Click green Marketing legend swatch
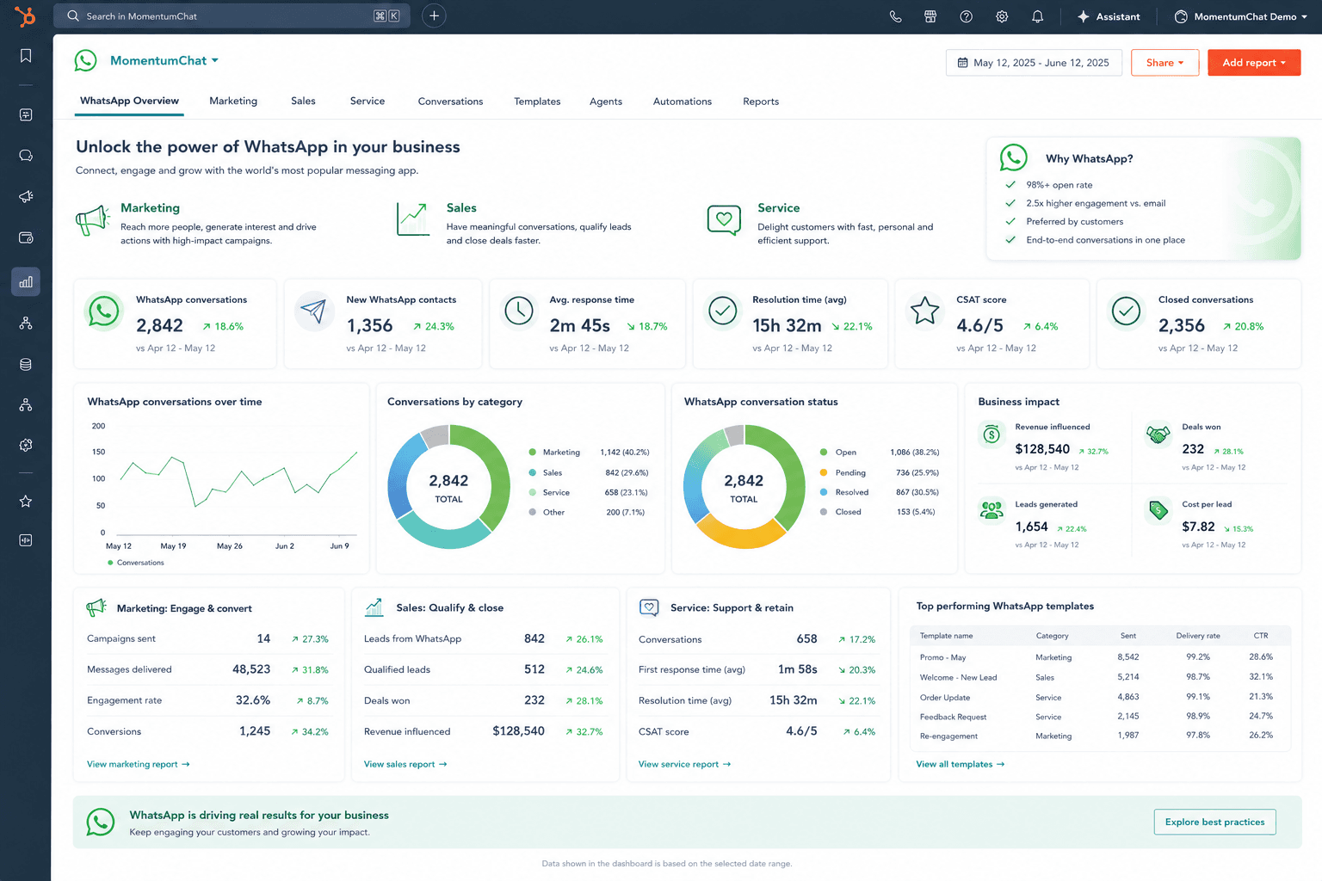This screenshot has width=1322, height=881. pos(533,452)
